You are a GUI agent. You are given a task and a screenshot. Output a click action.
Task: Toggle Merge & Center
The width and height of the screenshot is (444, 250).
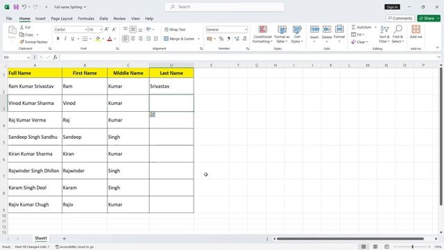coord(179,39)
